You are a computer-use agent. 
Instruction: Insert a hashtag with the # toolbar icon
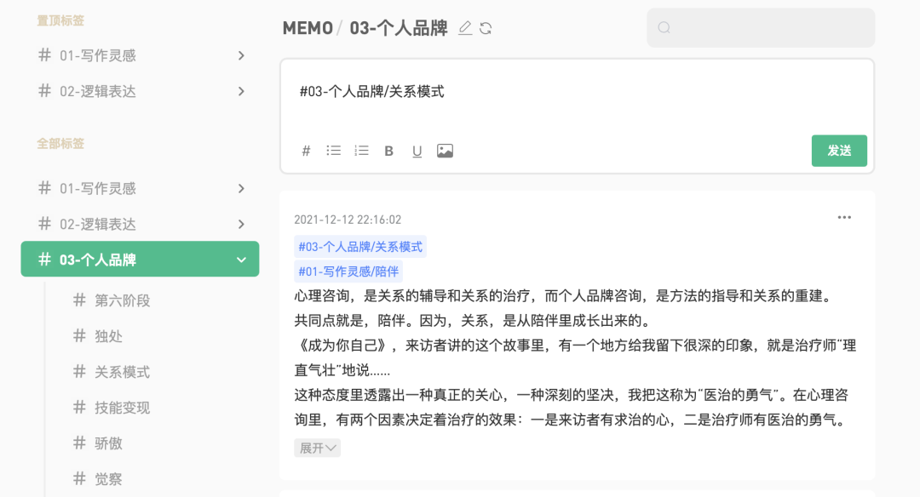[x=306, y=151]
